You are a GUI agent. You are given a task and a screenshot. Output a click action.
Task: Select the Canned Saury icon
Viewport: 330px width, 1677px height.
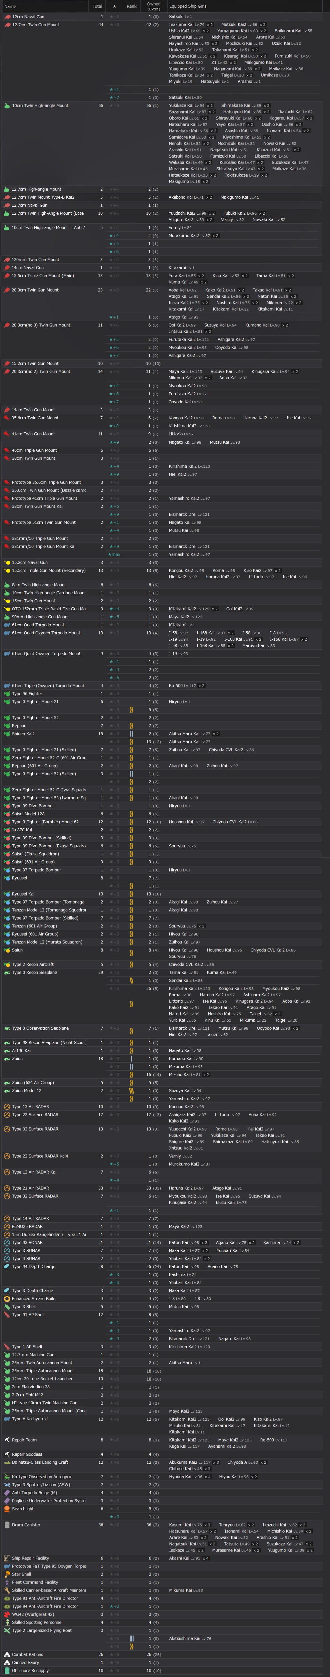(7, 1662)
